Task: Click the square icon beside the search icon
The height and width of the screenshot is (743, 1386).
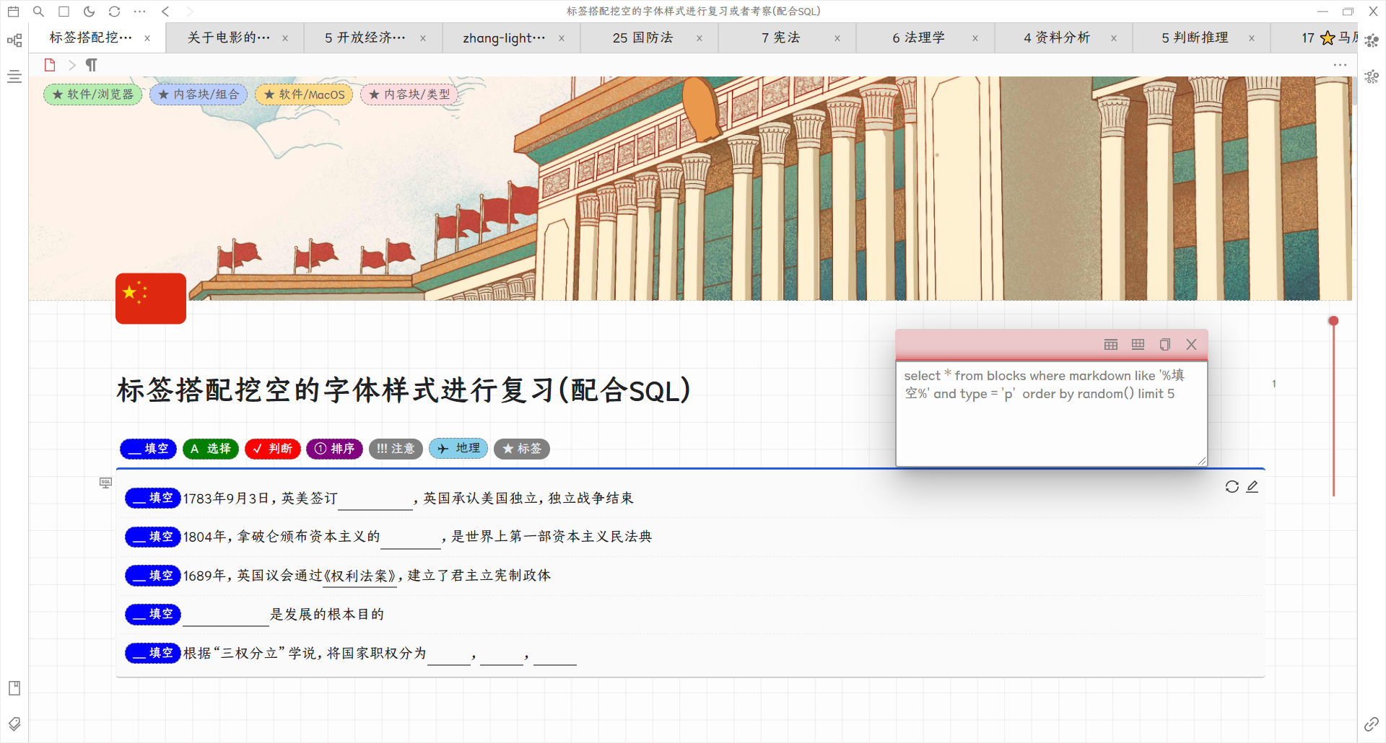Action: (x=64, y=12)
